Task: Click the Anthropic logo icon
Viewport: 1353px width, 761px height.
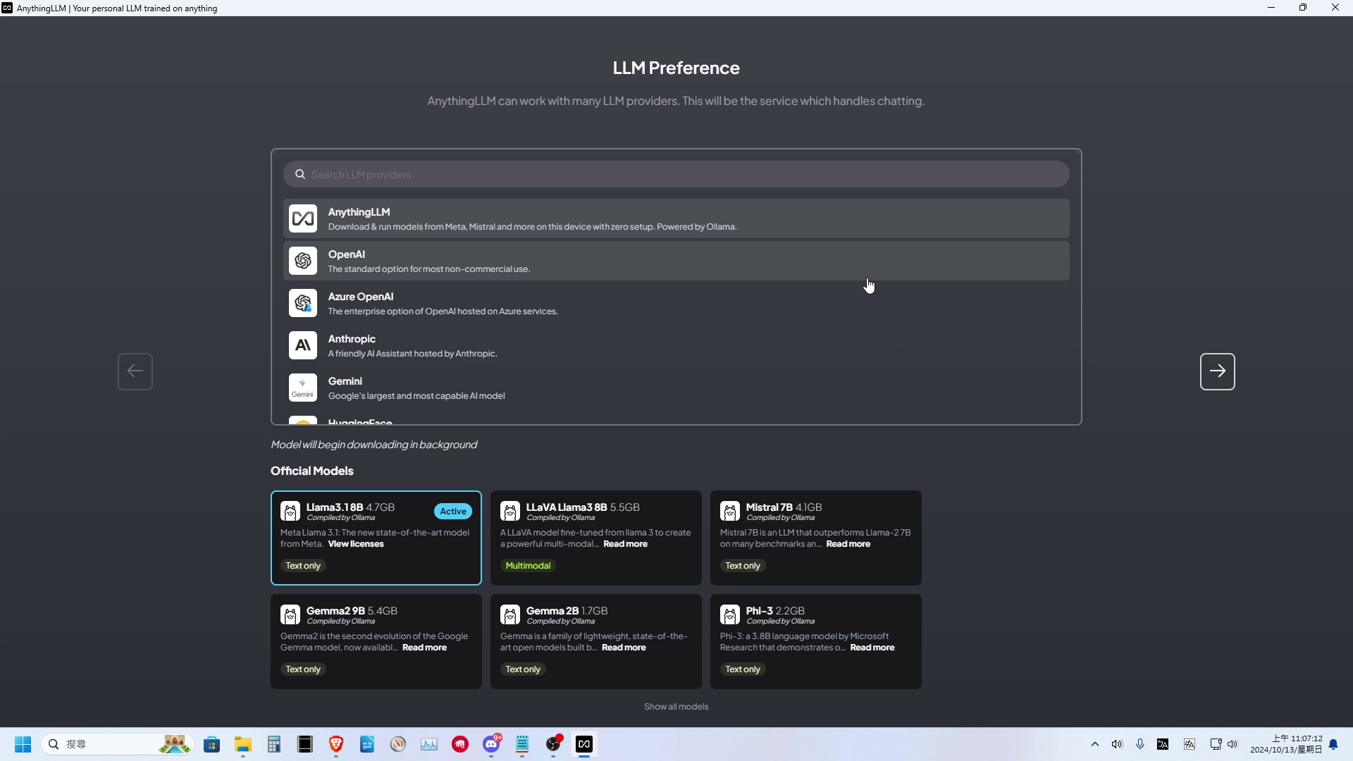Action: pos(303,345)
